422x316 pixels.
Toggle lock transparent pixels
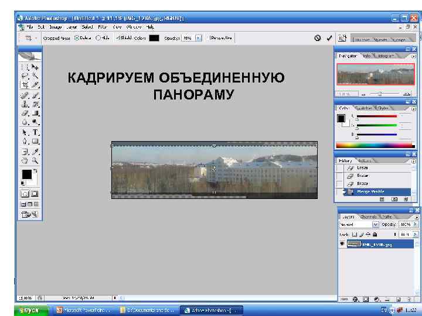point(355,234)
